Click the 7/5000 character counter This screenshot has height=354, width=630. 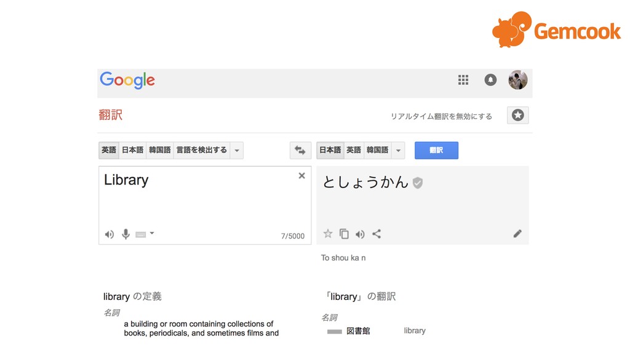click(292, 236)
